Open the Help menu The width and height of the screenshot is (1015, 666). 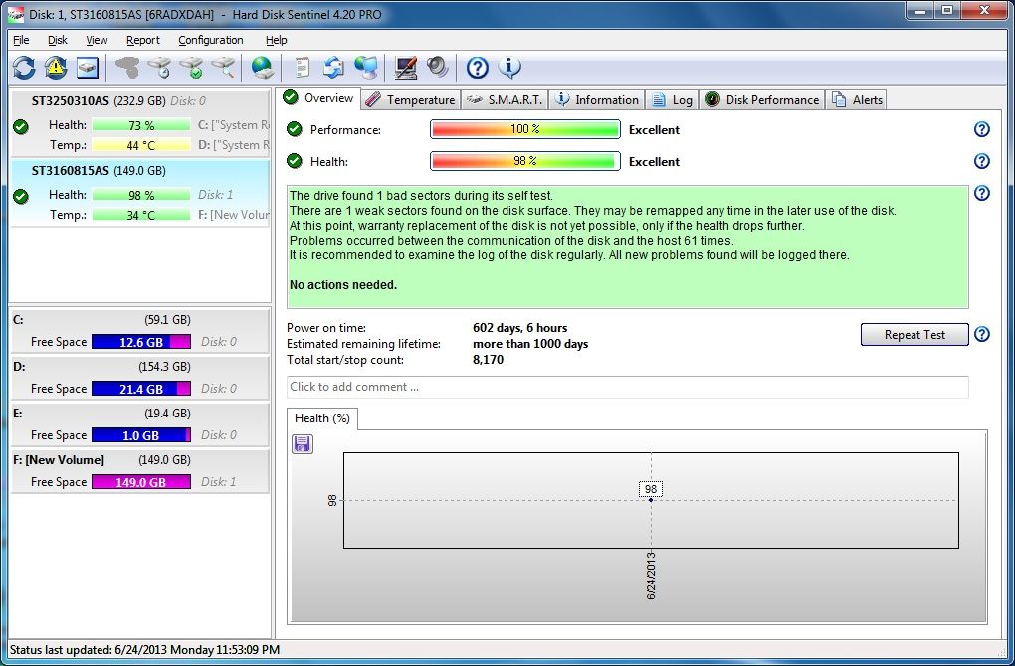[277, 40]
